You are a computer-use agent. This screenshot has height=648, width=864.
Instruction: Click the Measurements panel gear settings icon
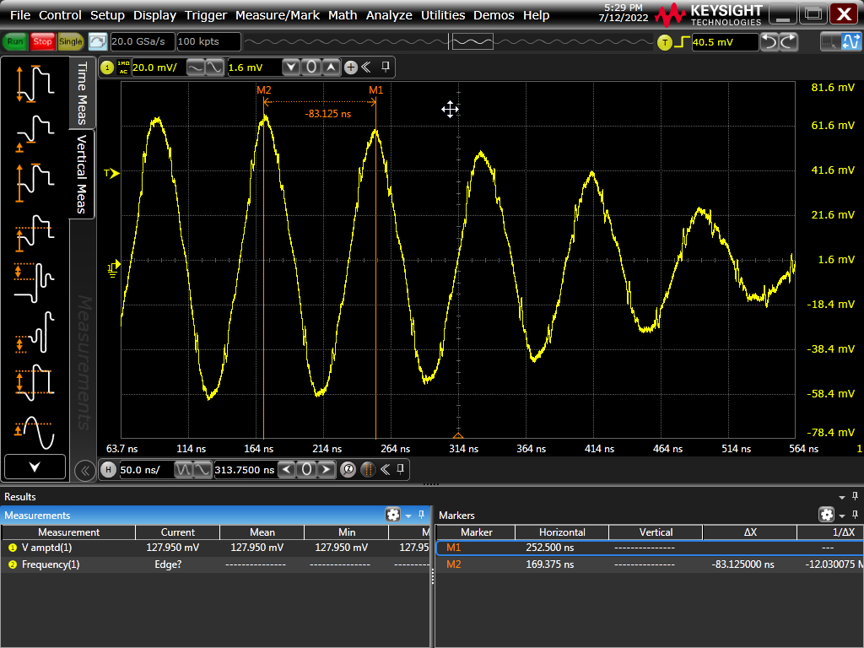392,515
